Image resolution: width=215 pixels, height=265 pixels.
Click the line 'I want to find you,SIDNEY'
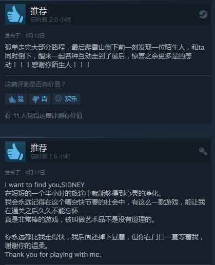(x=45, y=185)
